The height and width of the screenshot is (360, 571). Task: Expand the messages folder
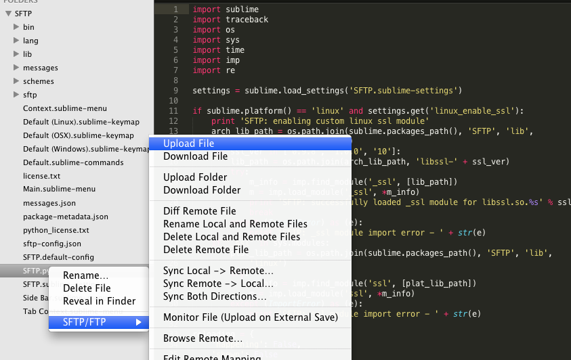(x=16, y=68)
